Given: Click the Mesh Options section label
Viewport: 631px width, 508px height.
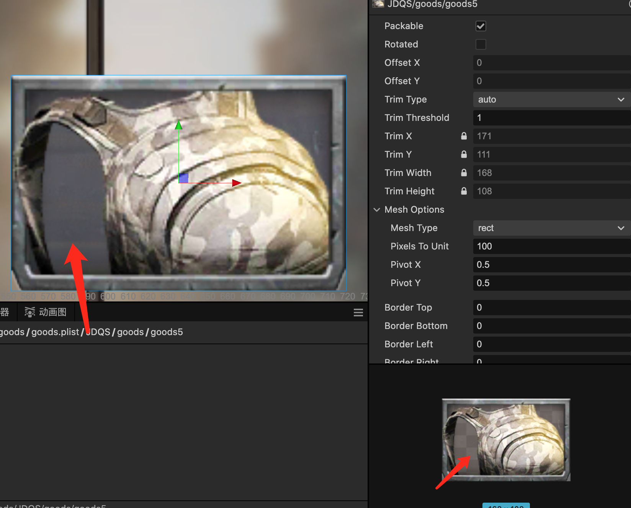Looking at the screenshot, I should click(414, 210).
